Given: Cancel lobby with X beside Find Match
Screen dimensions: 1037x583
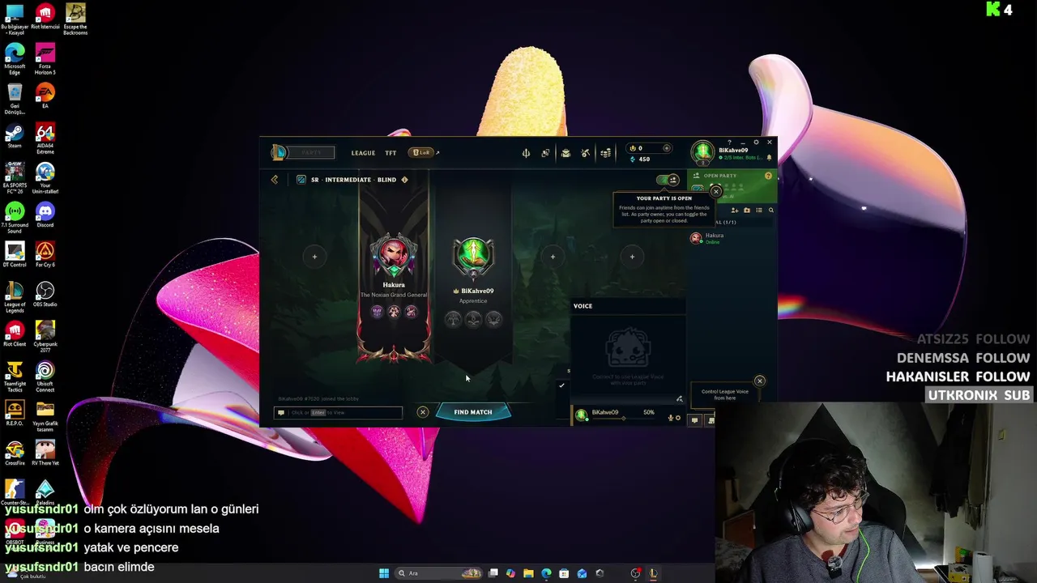Looking at the screenshot, I should pyautogui.click(x=422, y=412).
